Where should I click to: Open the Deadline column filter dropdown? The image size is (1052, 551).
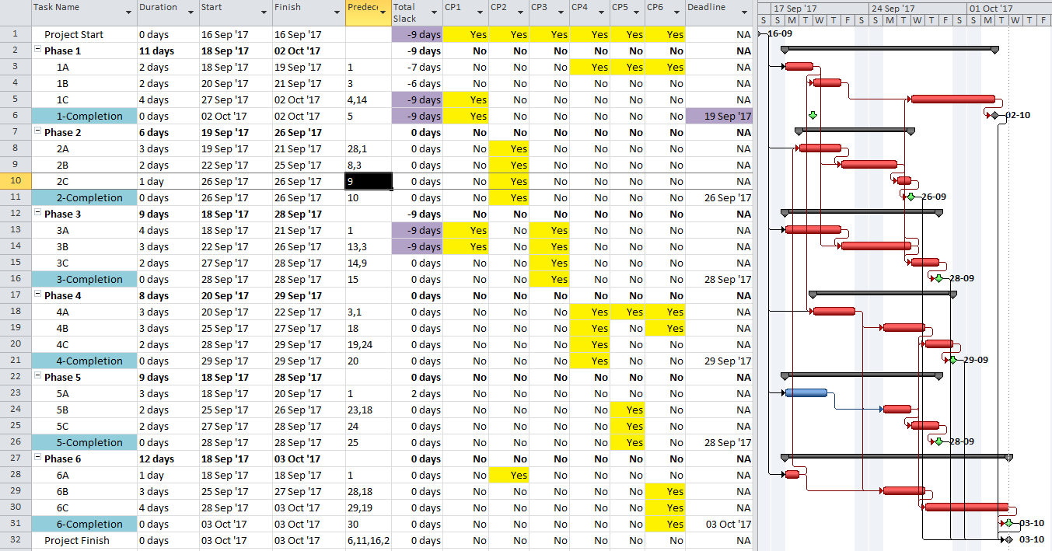tap(744, 12)
